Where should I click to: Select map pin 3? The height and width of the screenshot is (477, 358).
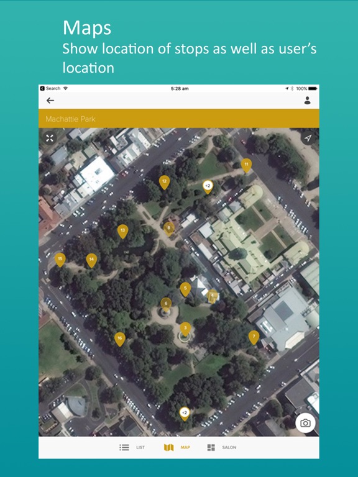click(185, 329)
